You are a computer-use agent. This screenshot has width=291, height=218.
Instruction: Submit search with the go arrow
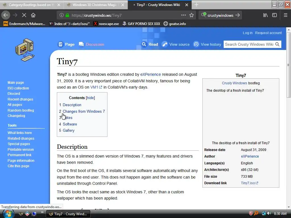(238, 15)
